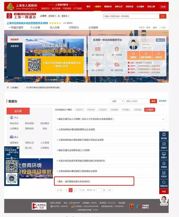Click the 政府网站找错 badge

coord(39,206)
